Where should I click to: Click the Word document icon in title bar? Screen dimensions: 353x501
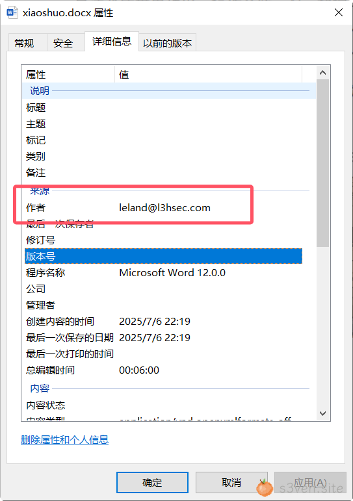12,13
